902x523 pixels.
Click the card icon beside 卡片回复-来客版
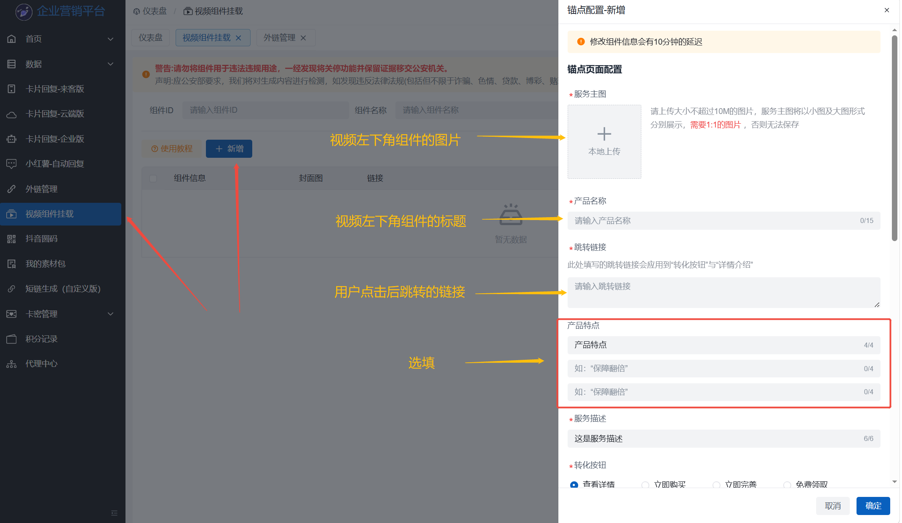(x=11, y=89)
